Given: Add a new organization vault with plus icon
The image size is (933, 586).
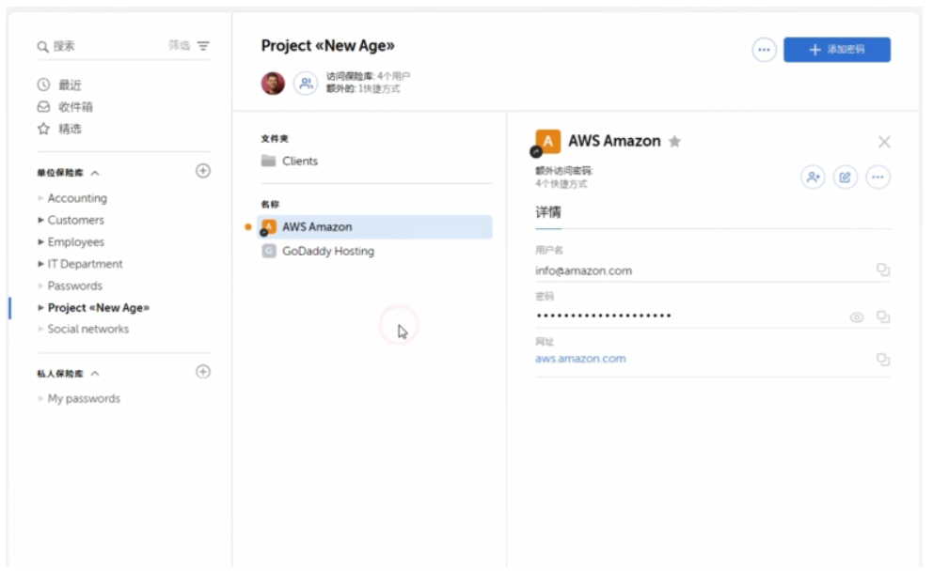Looking at the screenshot, I should tap(202, 171).
